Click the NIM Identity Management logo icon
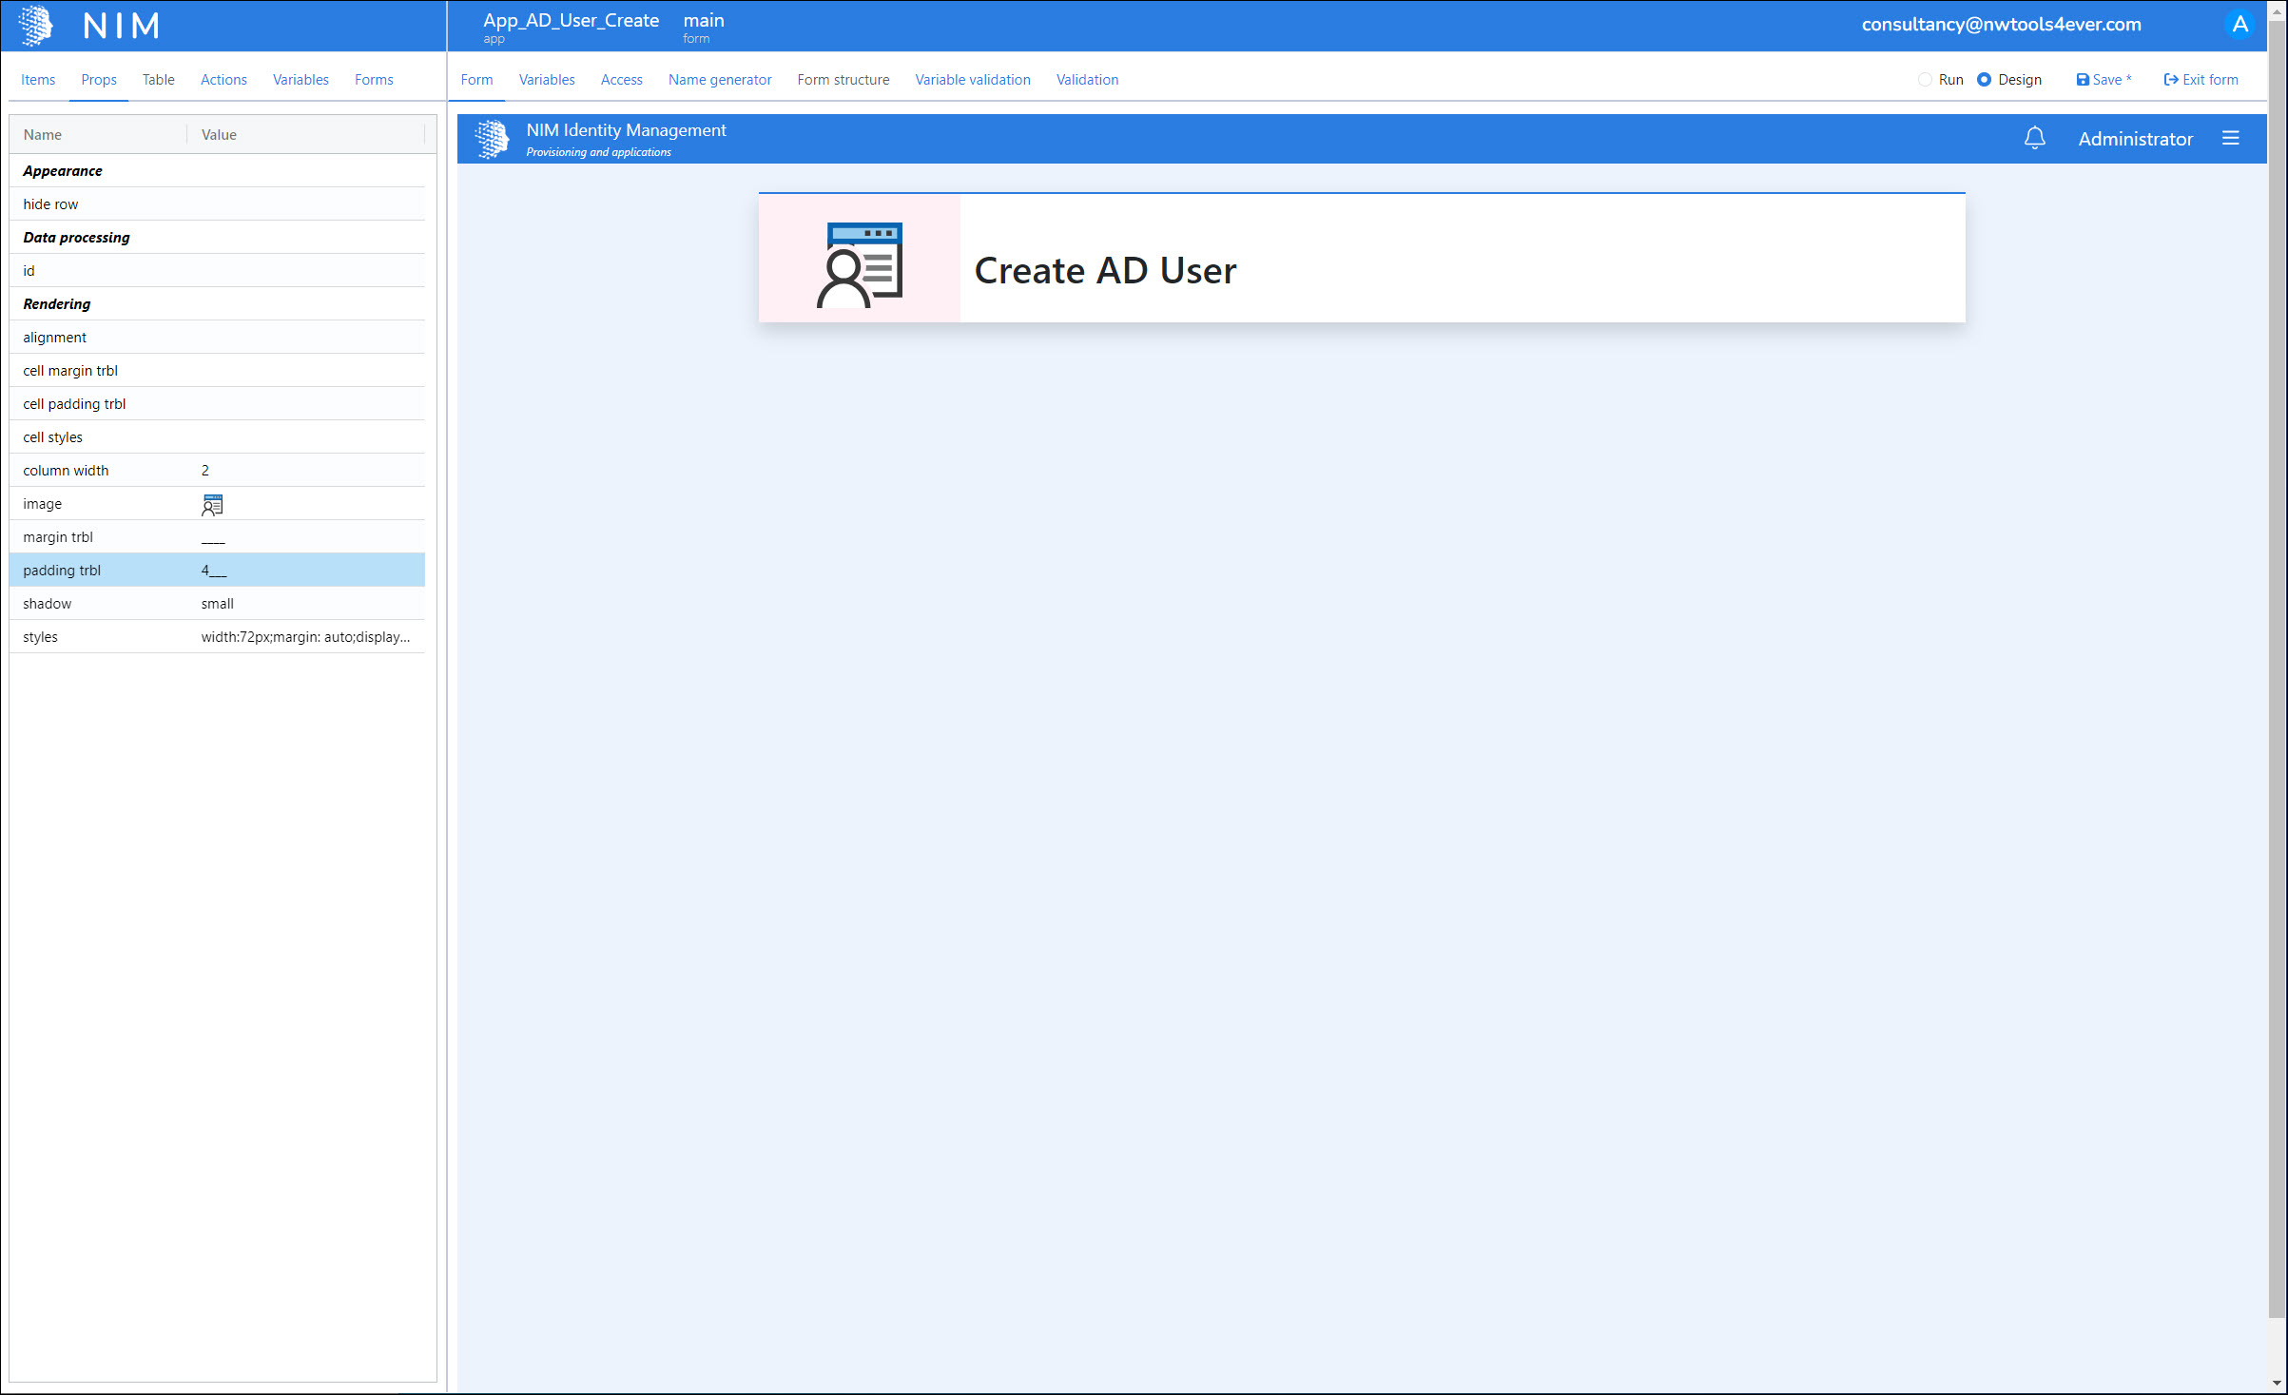 (493, 139)
